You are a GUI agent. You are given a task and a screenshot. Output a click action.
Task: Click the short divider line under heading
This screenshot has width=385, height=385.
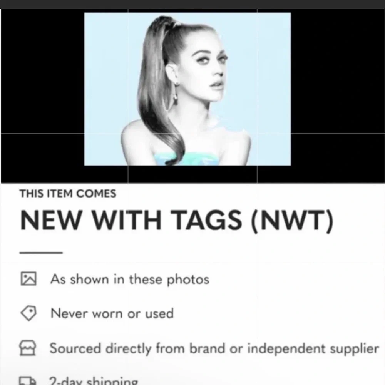41,253
